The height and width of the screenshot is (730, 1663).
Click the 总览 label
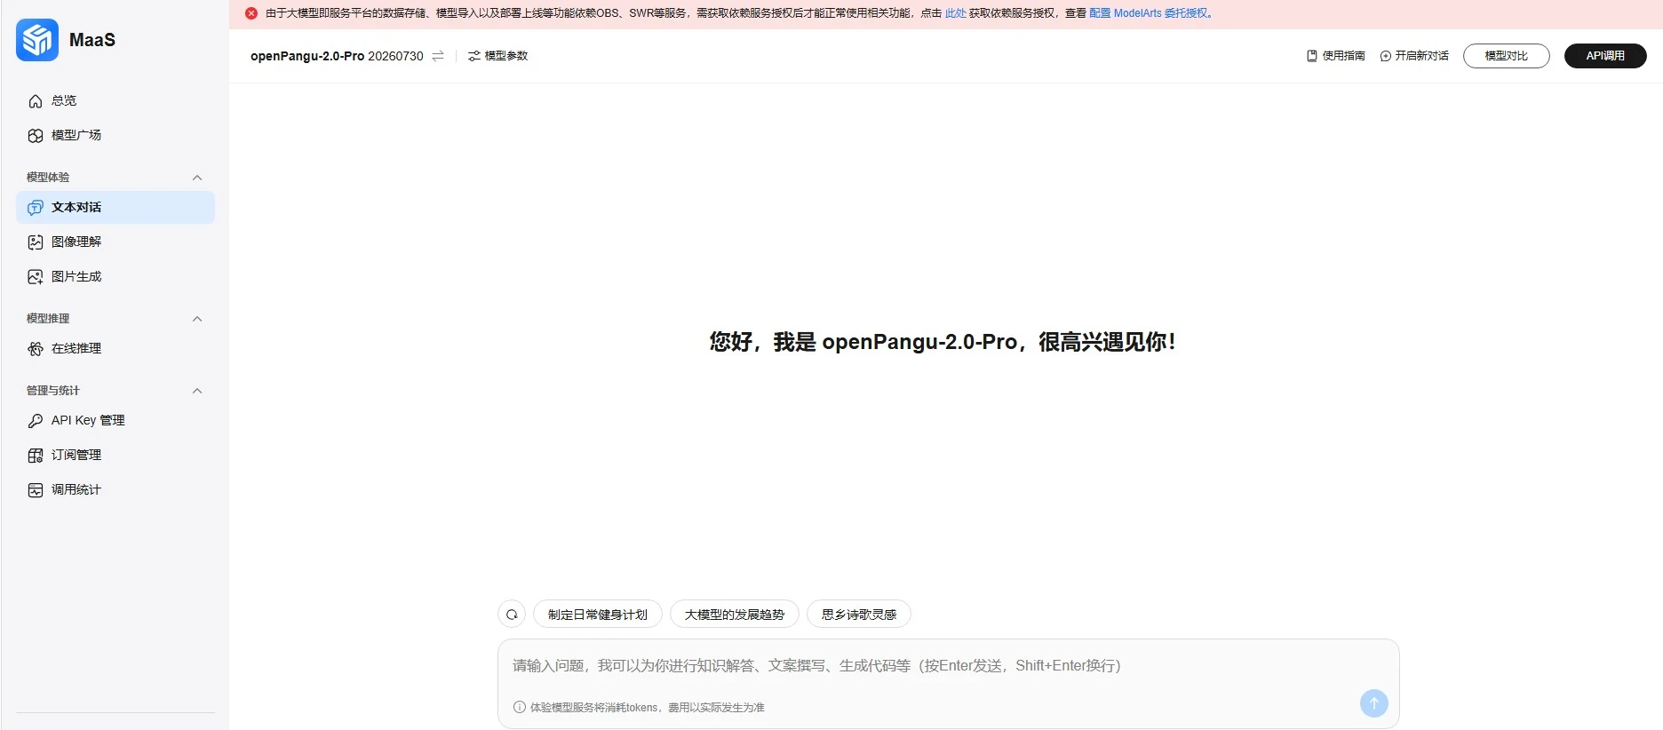(64, 100)
